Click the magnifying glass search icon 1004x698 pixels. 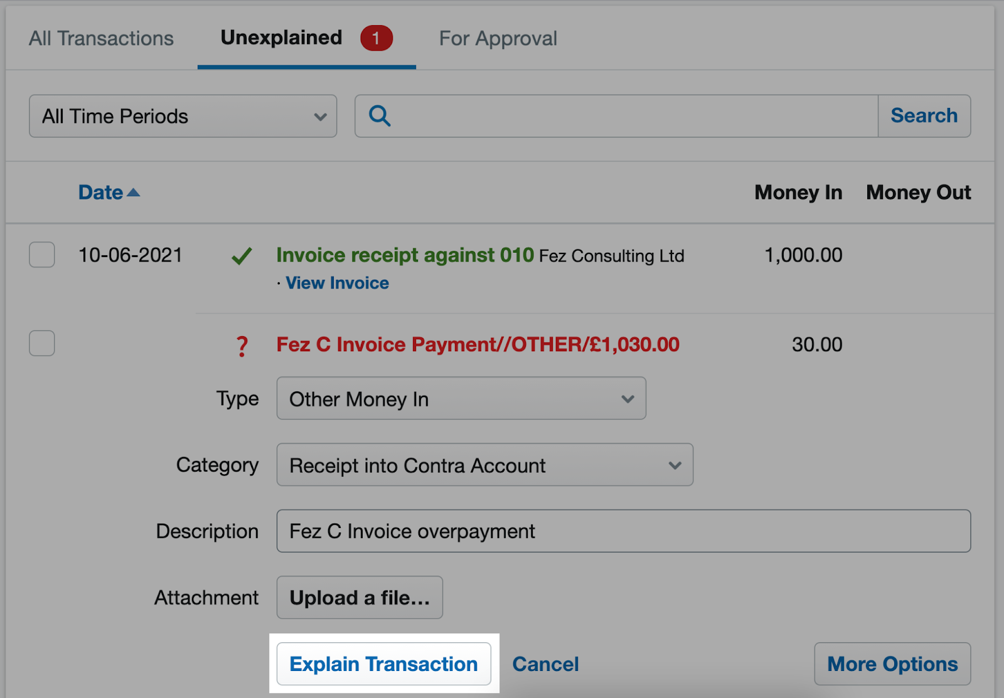coord(380,116)
